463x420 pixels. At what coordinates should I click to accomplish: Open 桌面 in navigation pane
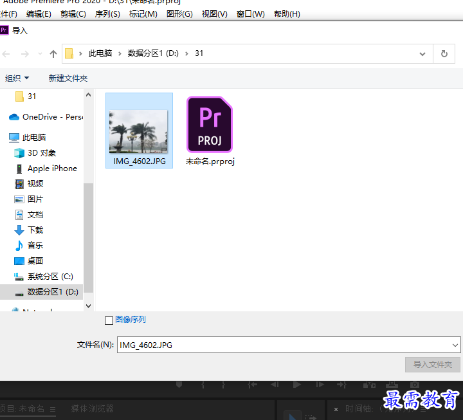coord(35,260)
